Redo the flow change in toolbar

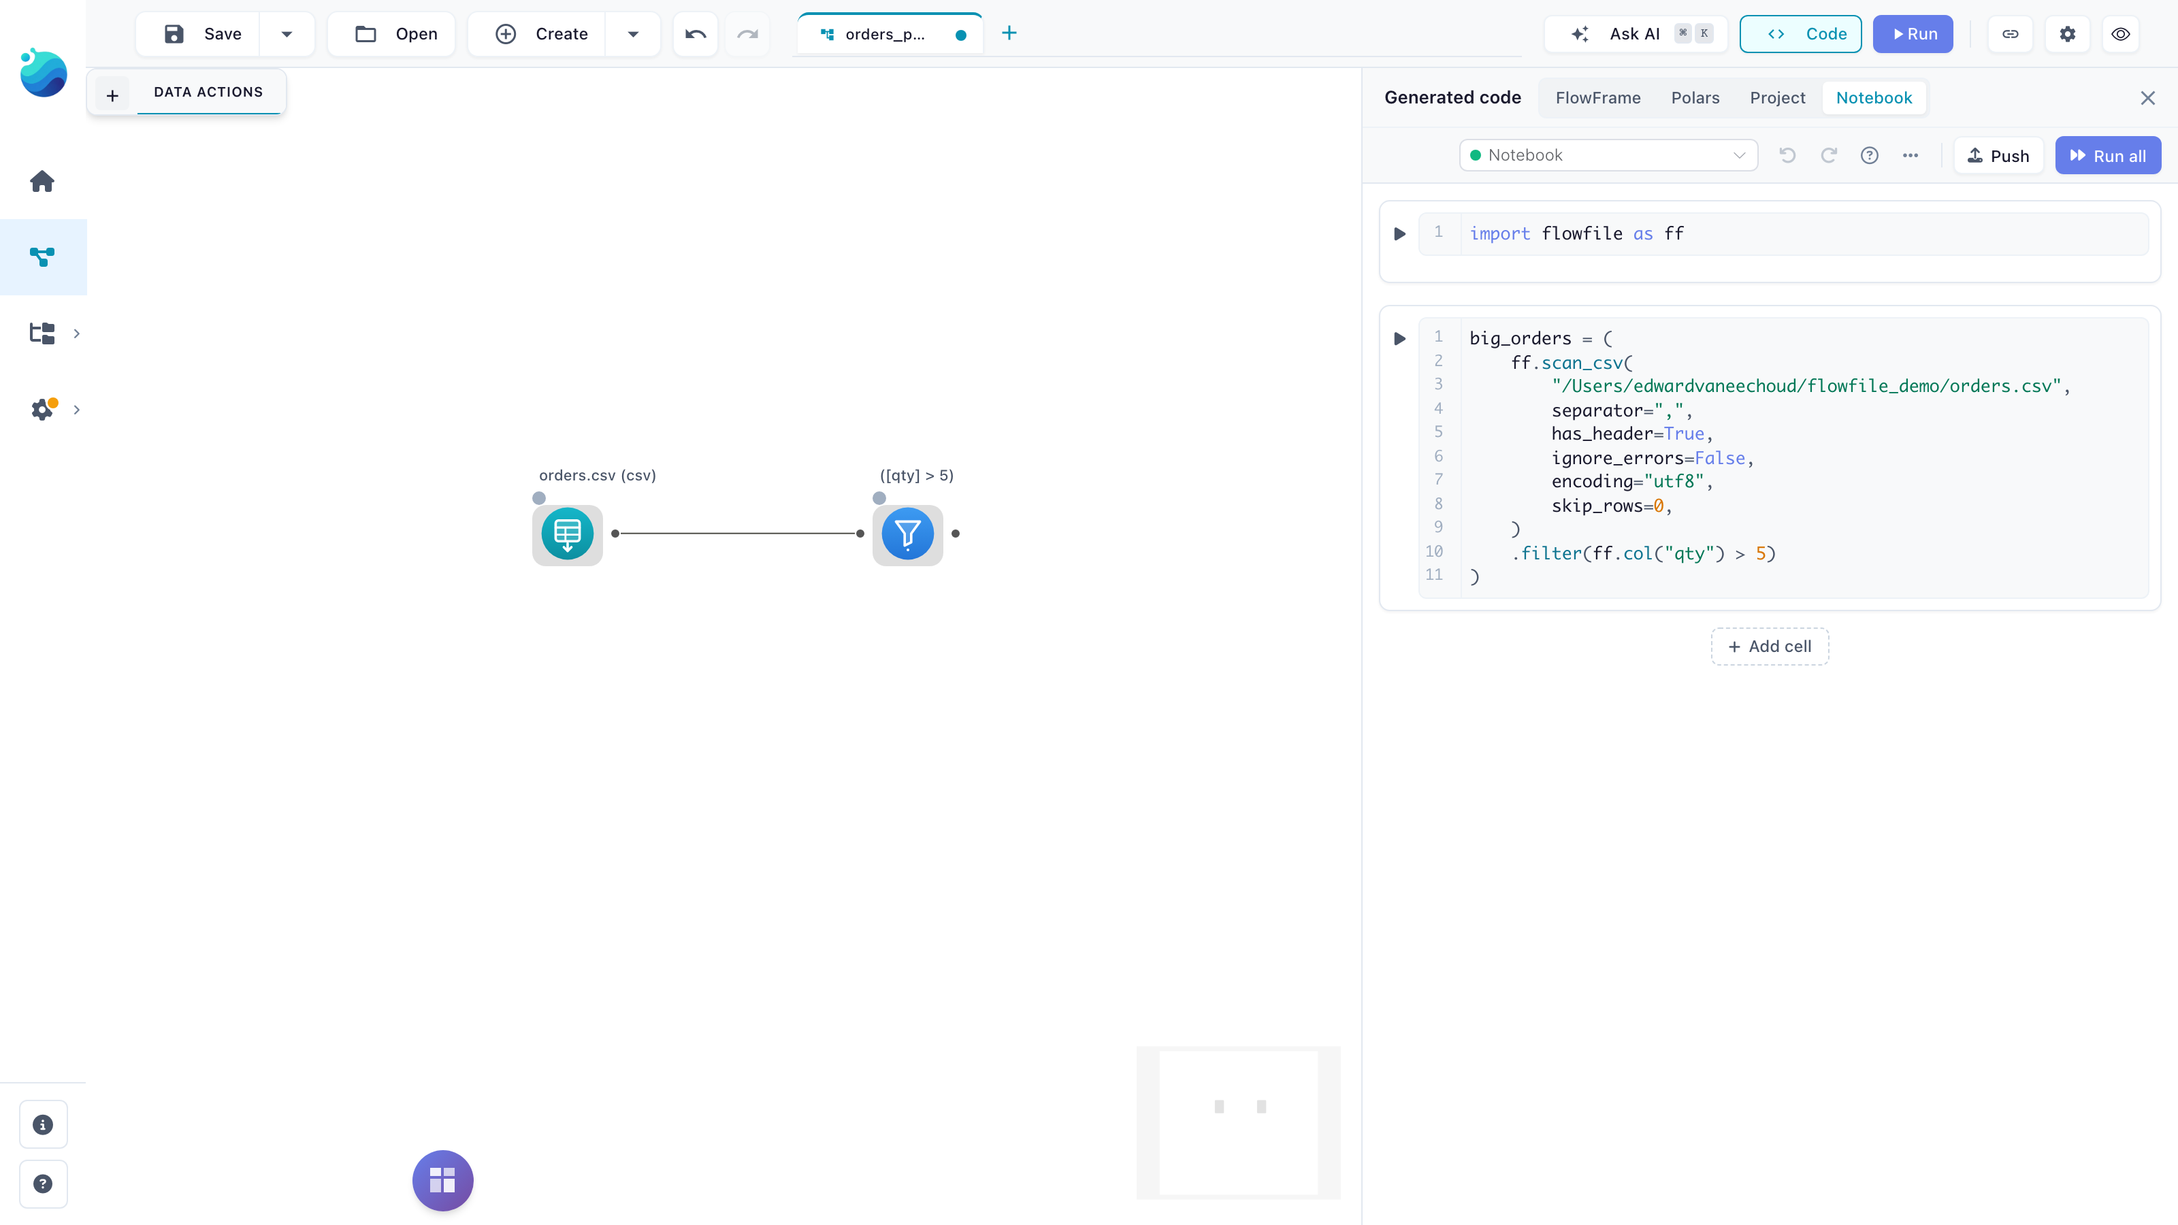[747, 34]
